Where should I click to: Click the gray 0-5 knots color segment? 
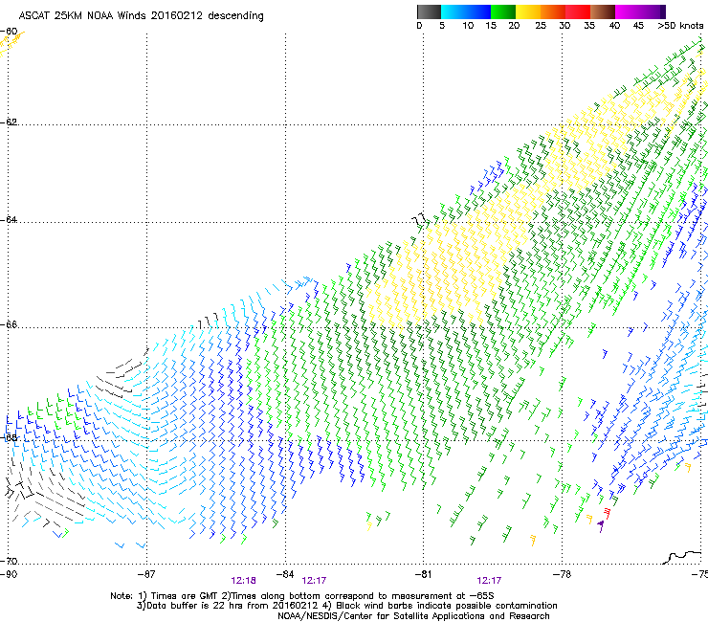430,11
